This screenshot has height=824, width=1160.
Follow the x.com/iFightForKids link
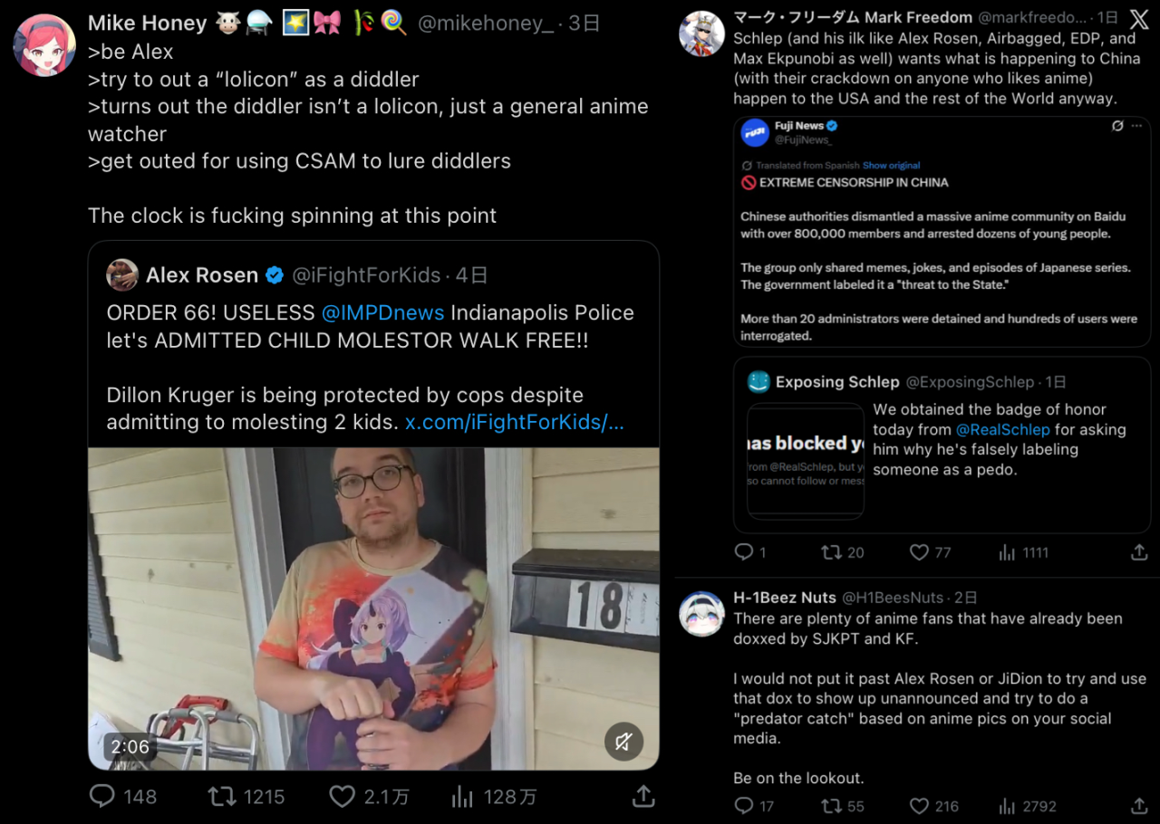(514, 422)
